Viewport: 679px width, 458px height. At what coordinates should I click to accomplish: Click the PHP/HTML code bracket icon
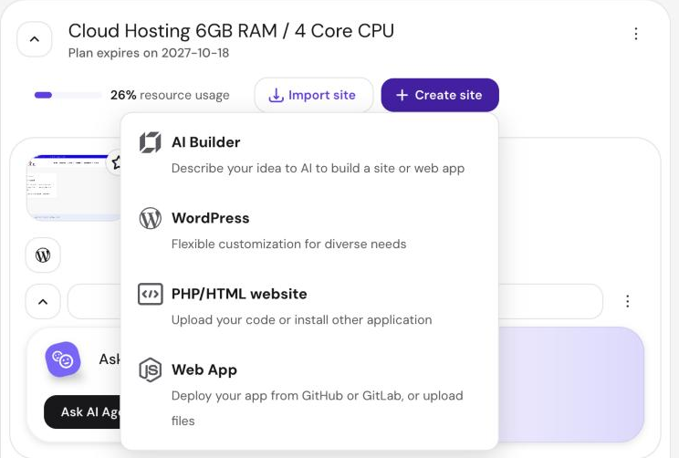click(x=151, y=294)
